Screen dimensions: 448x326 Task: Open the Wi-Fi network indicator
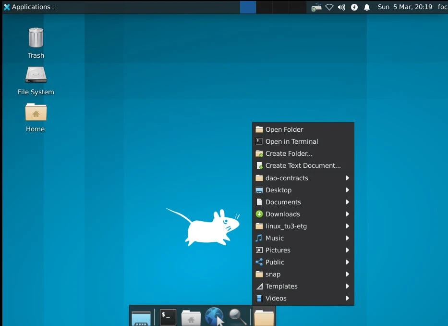(329, 7)
